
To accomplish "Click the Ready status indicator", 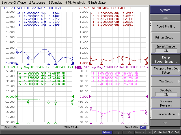I will tap(140, 132).
